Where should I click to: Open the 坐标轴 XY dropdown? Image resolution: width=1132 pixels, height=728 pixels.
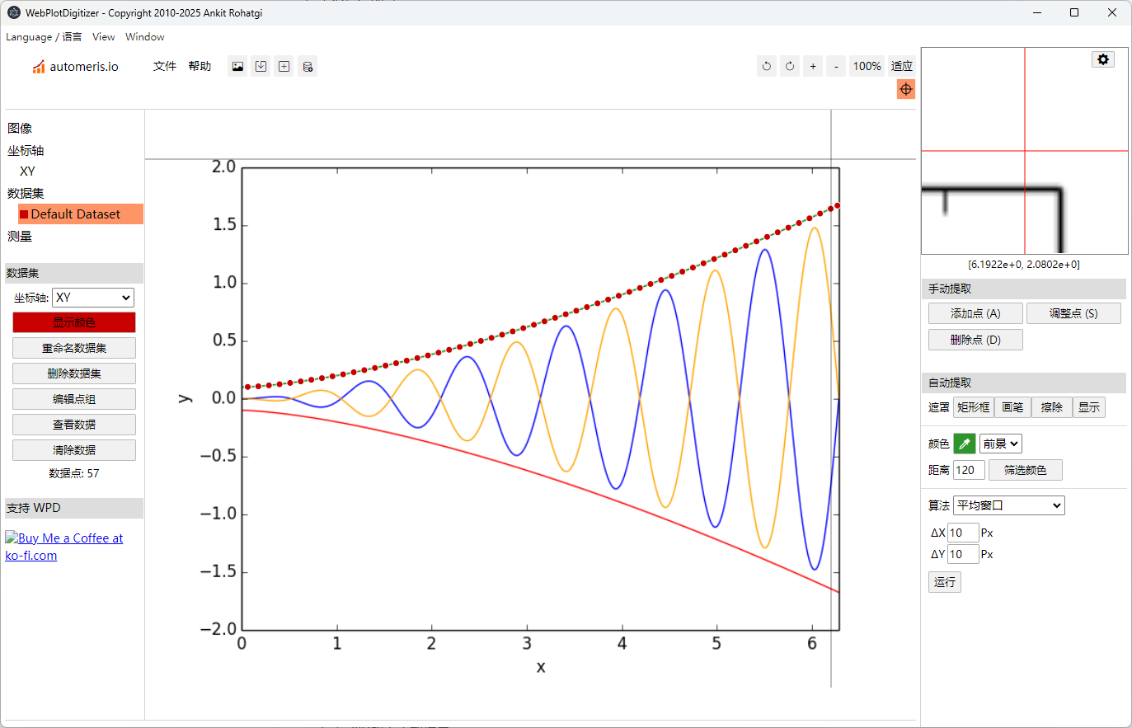tap(92, 298)
